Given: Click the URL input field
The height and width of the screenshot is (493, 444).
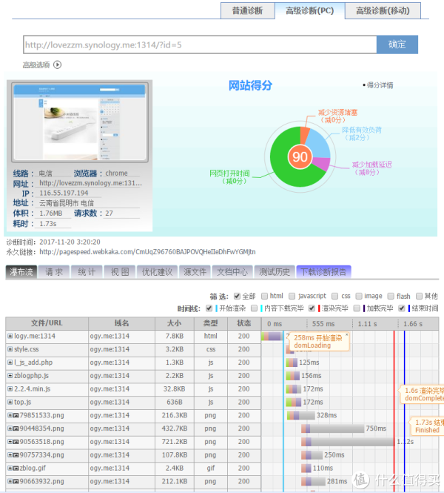Looking at the screenshot, I should 200,44.
